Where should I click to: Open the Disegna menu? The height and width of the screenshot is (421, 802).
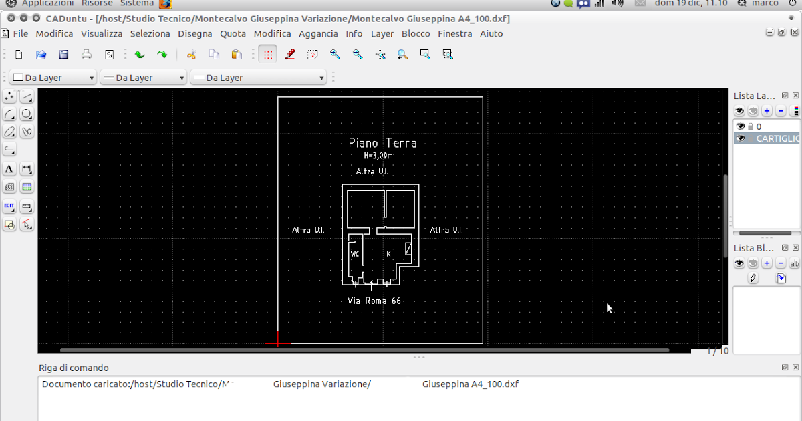coord(195,33)
